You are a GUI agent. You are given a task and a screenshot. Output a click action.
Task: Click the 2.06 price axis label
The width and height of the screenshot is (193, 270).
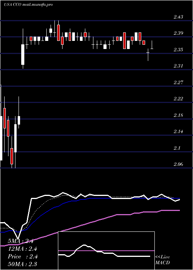point(178,164)
